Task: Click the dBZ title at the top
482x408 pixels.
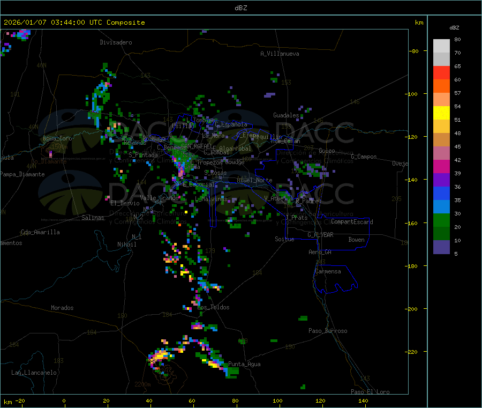Action: tap(240, 8)
